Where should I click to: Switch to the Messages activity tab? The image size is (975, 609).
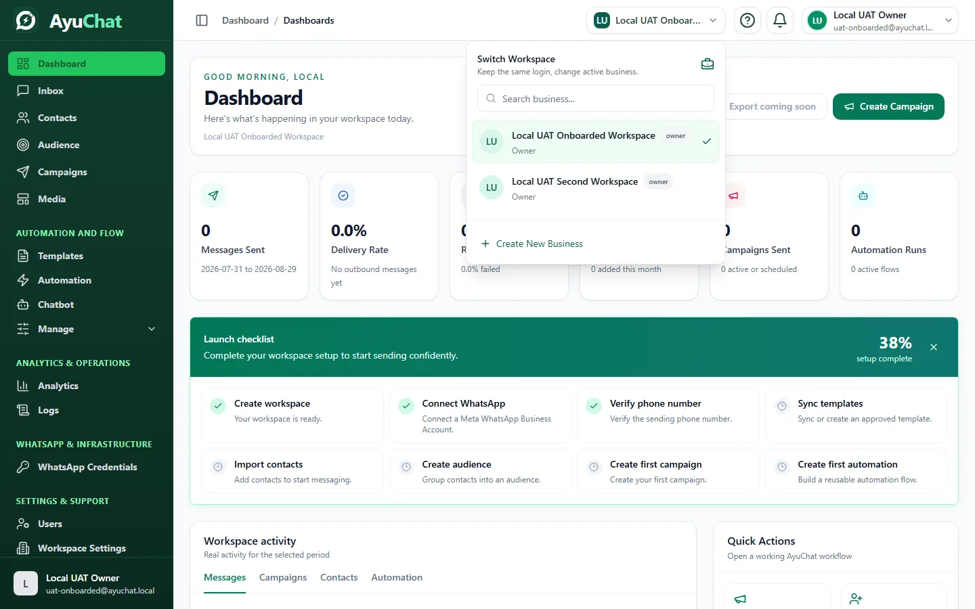[225, 577]
